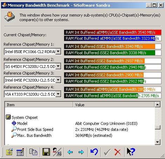Click the Sandra icon in title bar
165x159 pixels.
pyautogui.click(x=5, y=5)
